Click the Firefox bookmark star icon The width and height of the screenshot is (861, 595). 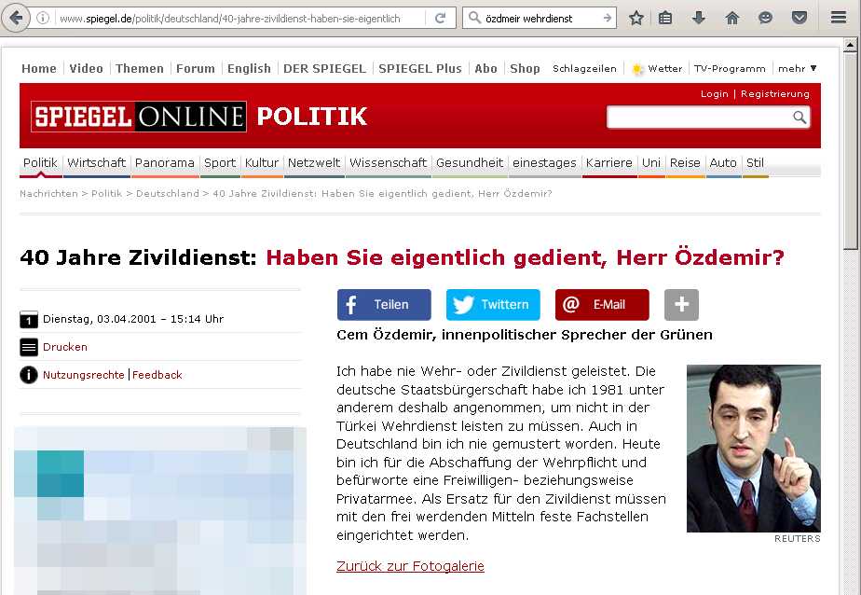tap(636, 18)
